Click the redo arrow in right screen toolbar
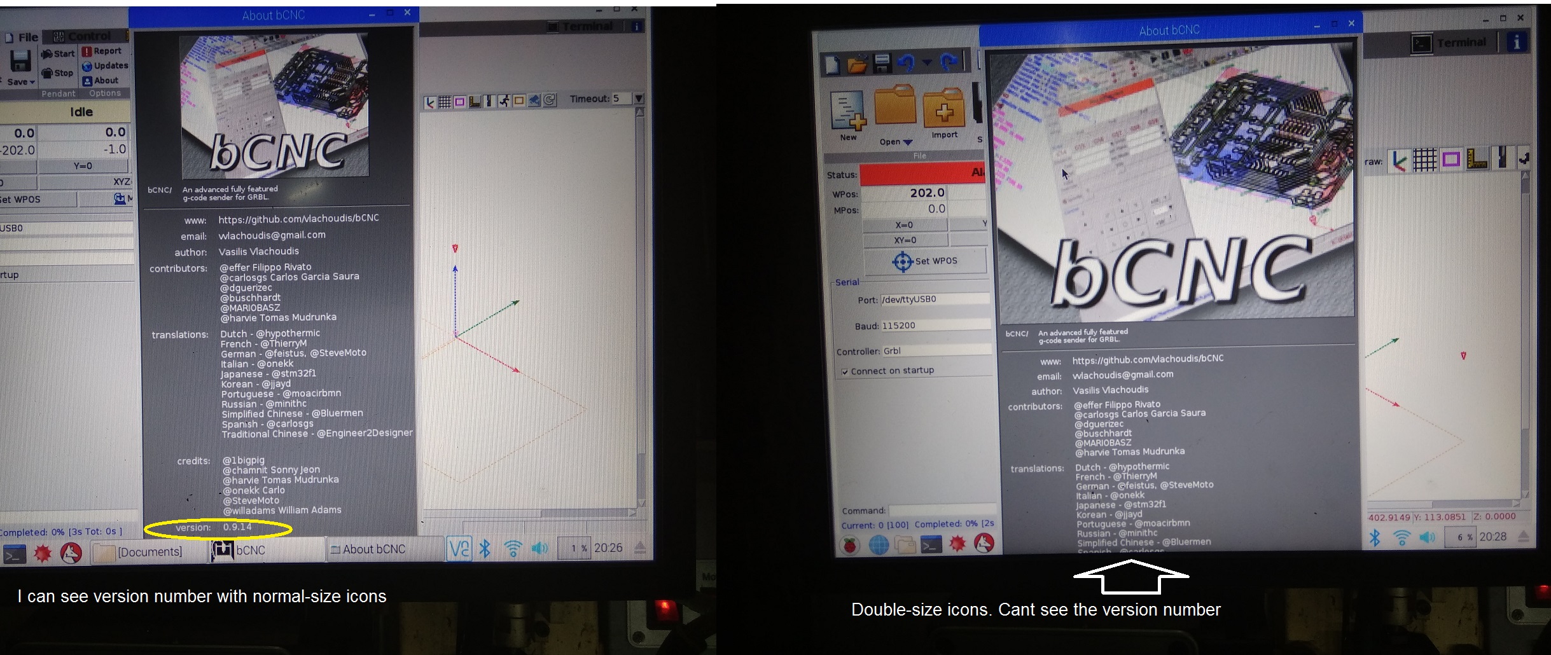 click(949, 62)
